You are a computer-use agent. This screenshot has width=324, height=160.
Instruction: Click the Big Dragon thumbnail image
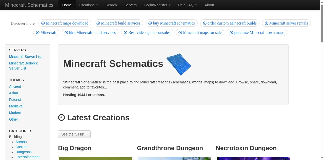tap(96, 158)
